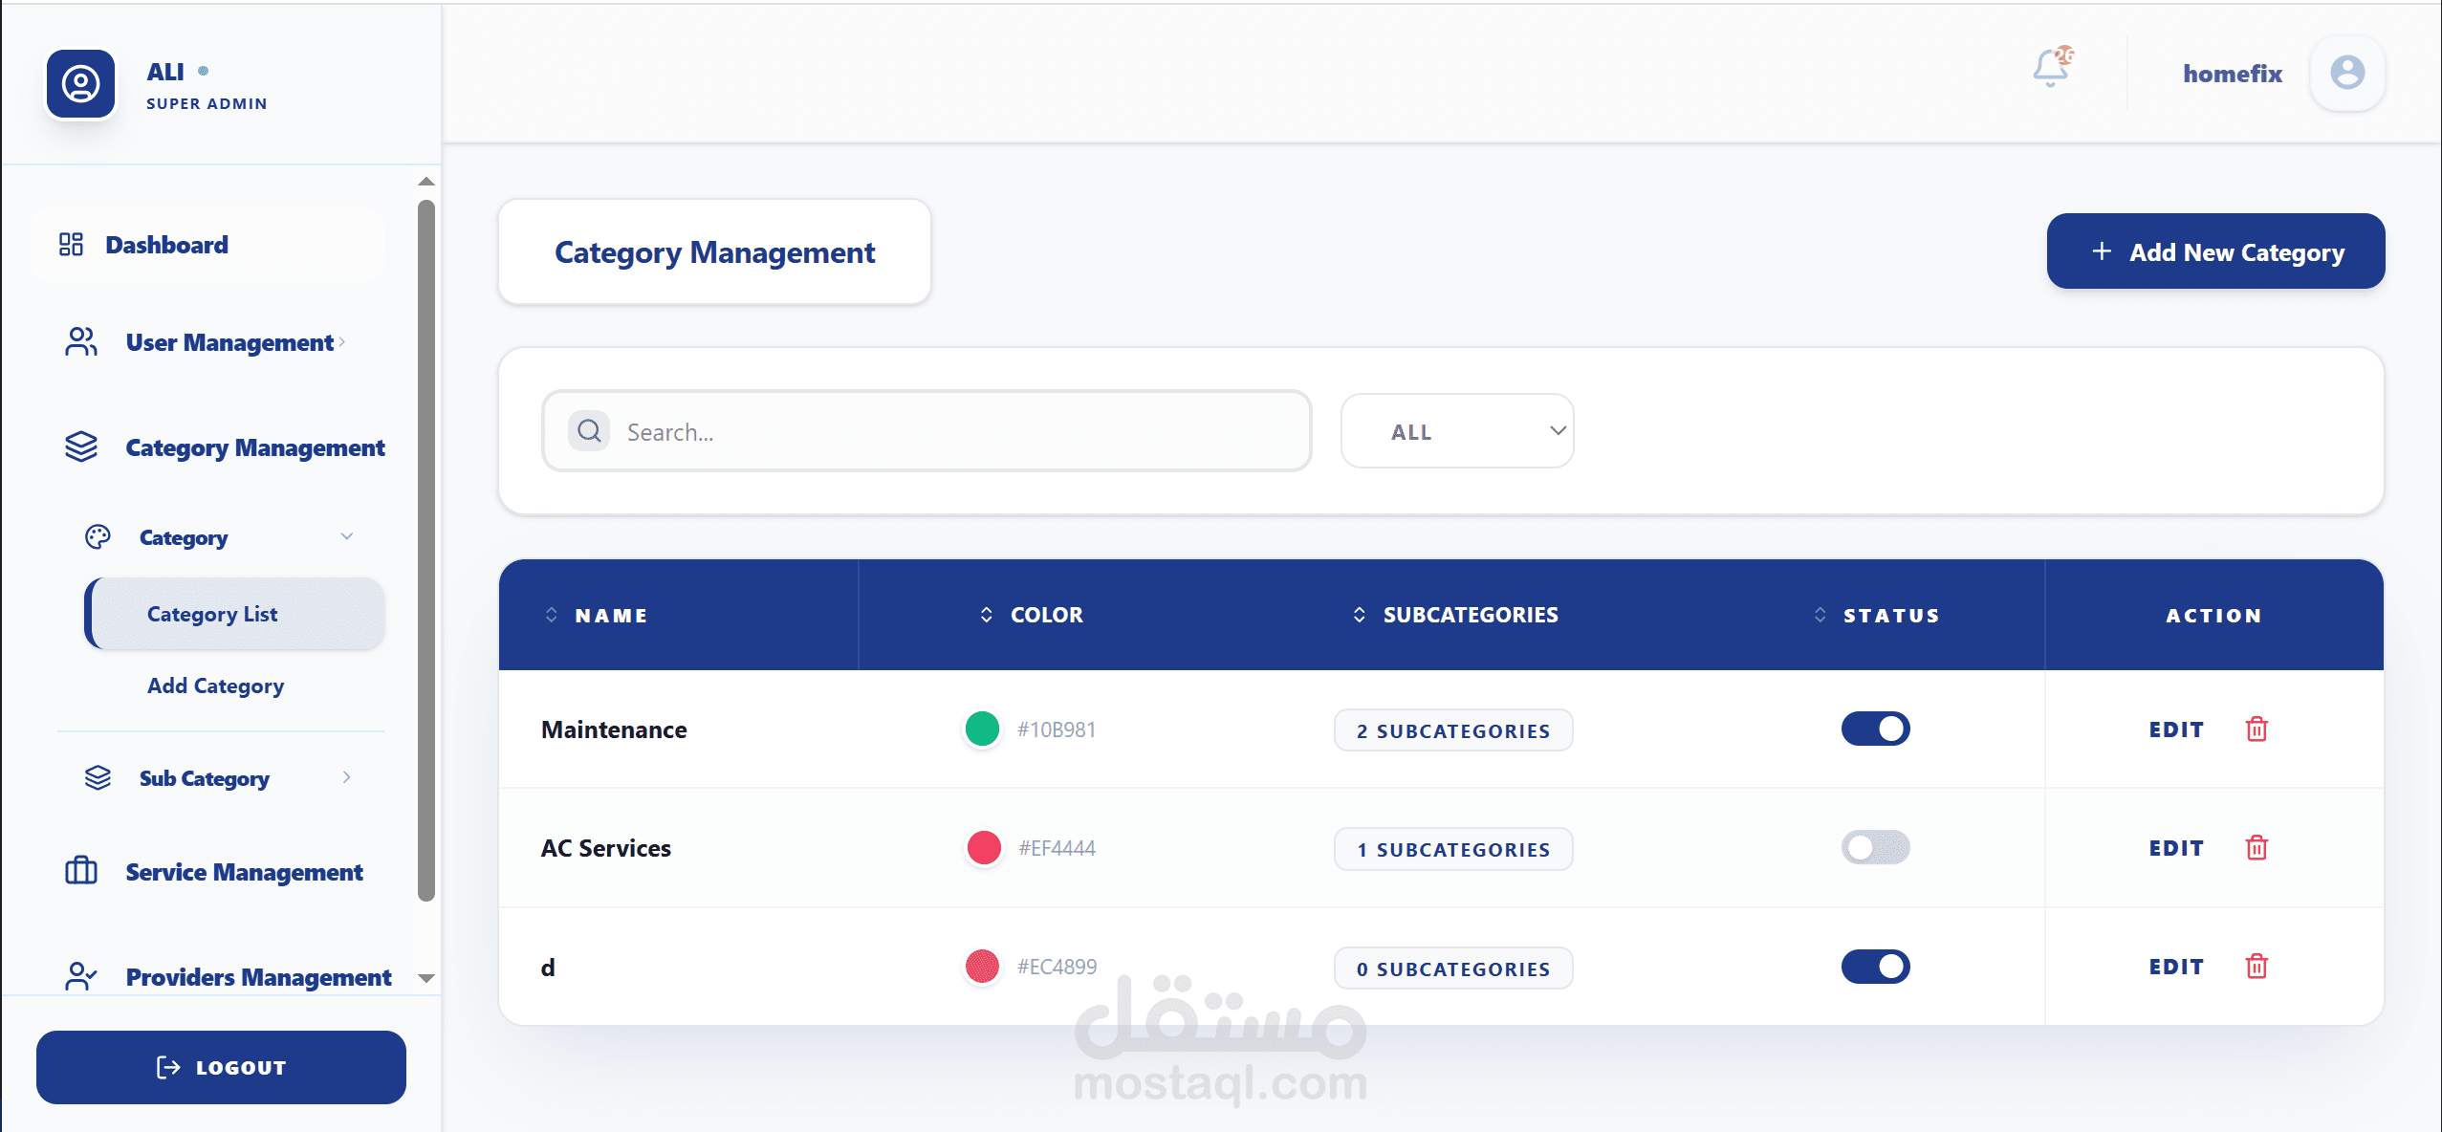Viewport: 2442px width, 1132px height.
Task: Delete the AC Services category
Action: pyautogui.click(x=2257, y=848)
